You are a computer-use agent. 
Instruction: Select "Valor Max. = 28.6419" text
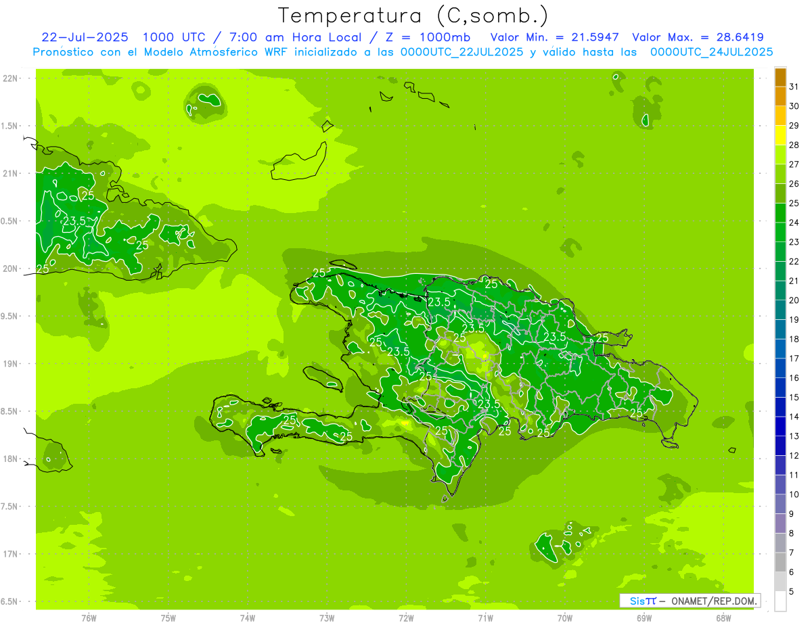pyautogui.click(x=698, y=37)
